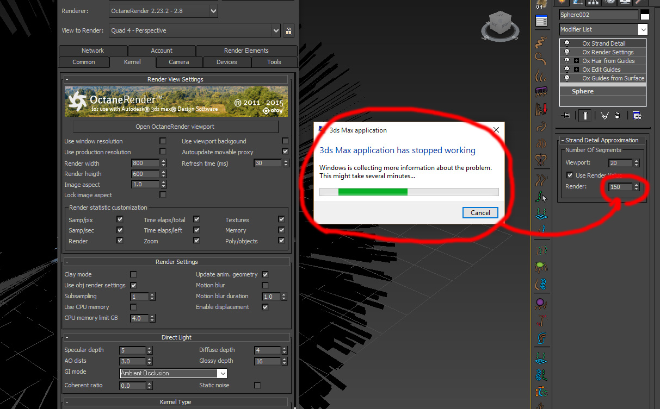The width and height of the screenshot is (660, 409).
Task: Toggle the render view lock icon
Action: click(x=288, y=30)
